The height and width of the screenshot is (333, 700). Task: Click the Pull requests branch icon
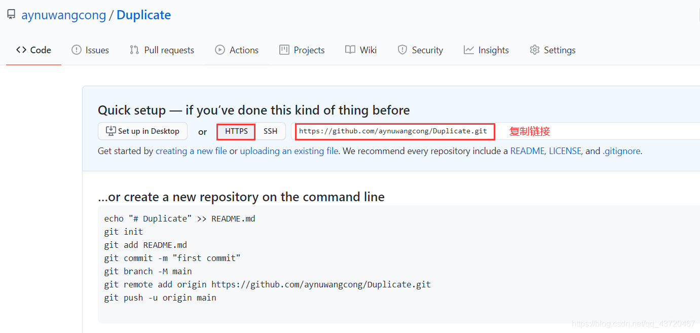pyautogui.click(x=134, y=50)
